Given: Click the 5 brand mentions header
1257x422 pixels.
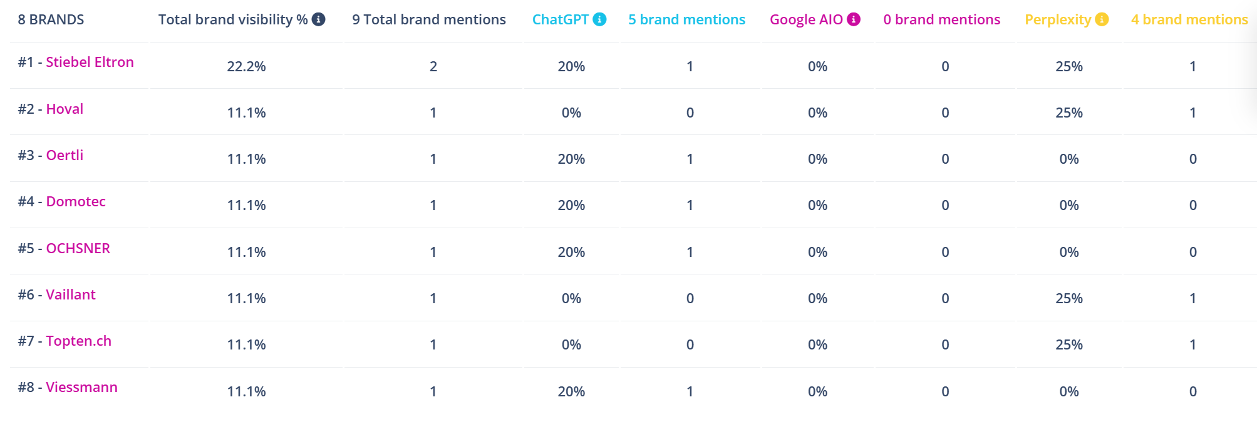Looking at the screenshot, I should (686, 19).
